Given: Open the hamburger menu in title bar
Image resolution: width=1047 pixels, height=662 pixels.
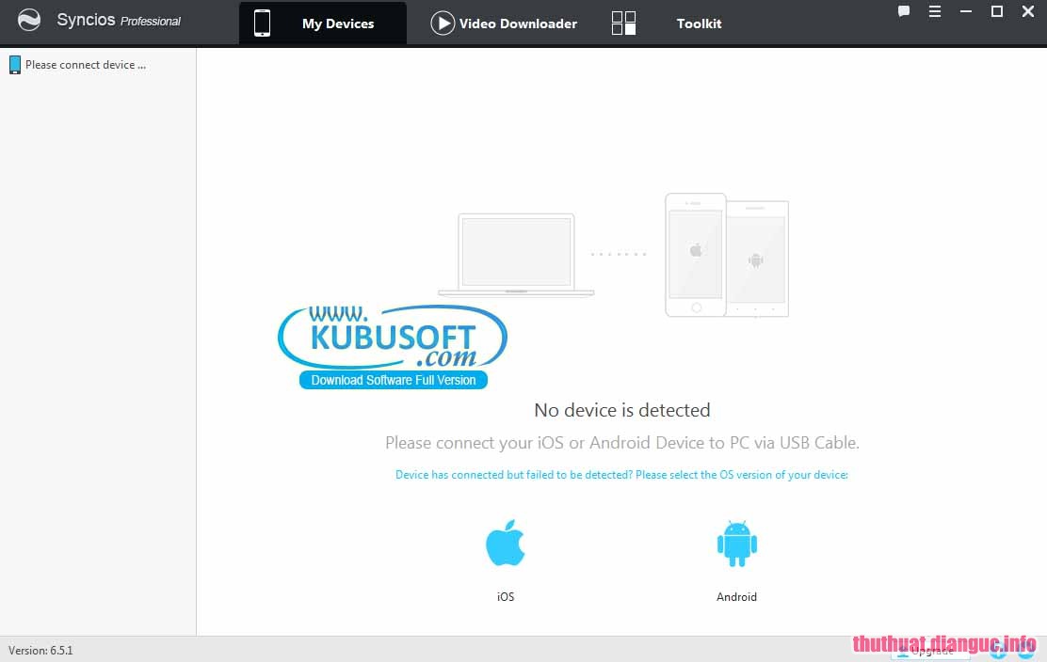Looking at the screenshot, I should point(935,11).
